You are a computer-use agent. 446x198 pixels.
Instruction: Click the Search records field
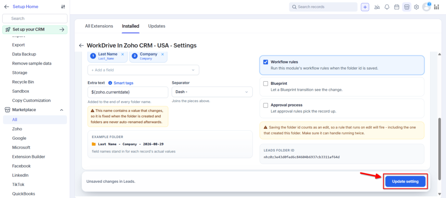(x=323, y=7)
